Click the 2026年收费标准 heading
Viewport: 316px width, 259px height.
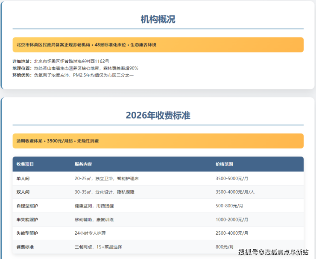coord(158,115)
